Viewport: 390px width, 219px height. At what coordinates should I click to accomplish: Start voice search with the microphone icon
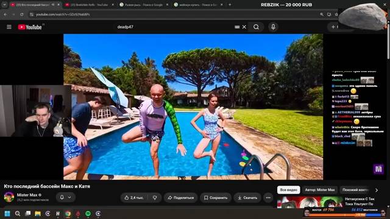coord(273,27)
